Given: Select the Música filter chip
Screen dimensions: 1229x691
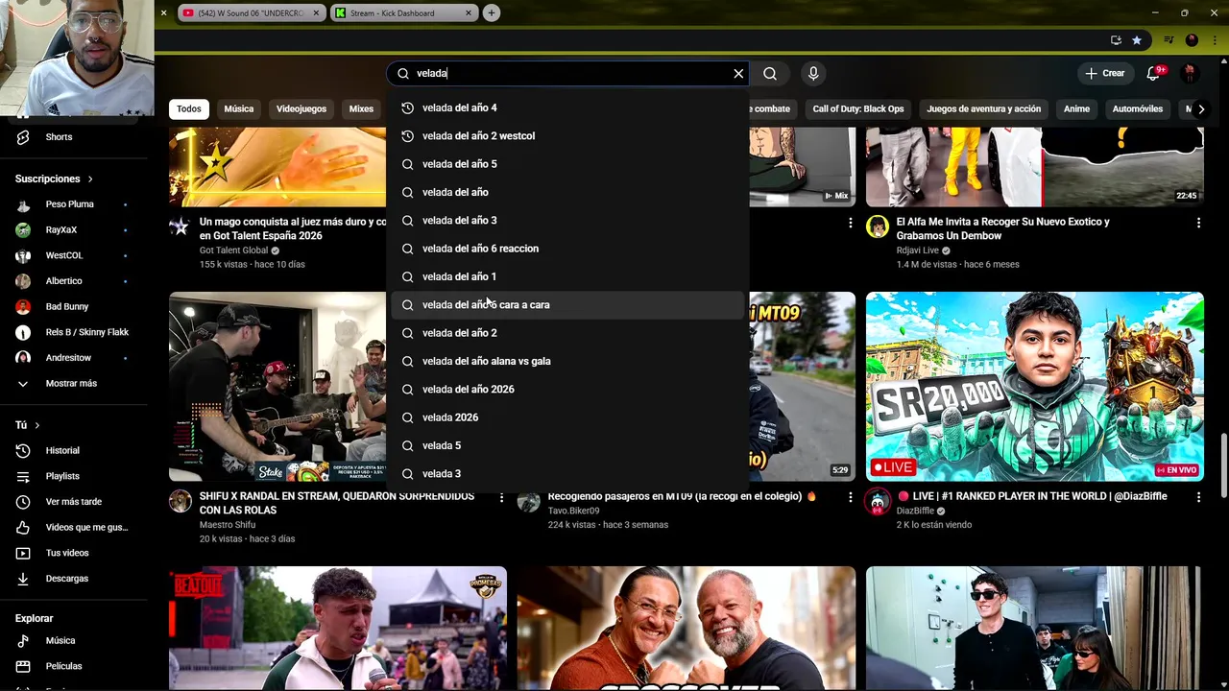Looking at the screenshot, I should click(239, 108).
